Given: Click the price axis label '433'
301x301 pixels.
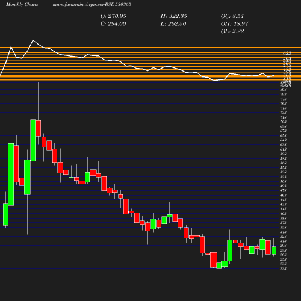Looking at the screenshot, I should [x=283, y=204].
